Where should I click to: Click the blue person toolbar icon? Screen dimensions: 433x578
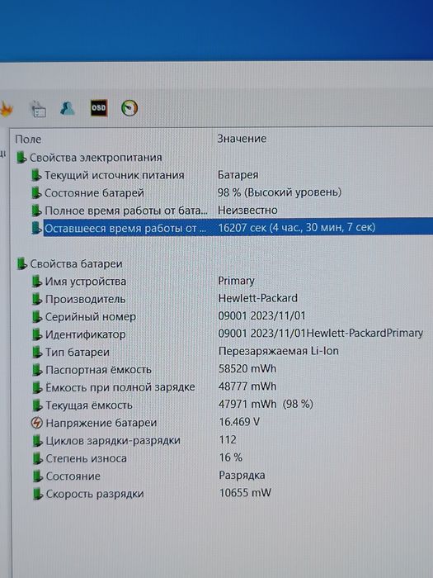tap(68, 108)
